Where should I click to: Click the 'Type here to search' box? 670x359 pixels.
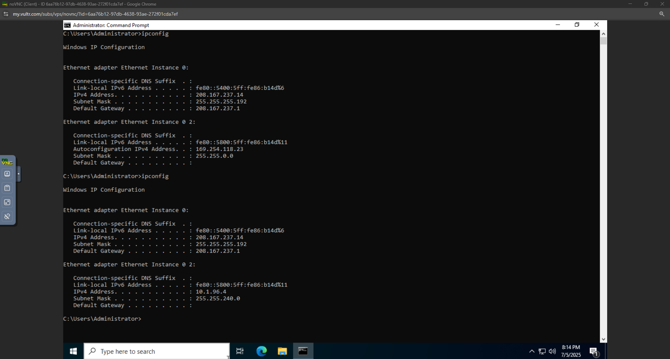(x=157, y=351)
